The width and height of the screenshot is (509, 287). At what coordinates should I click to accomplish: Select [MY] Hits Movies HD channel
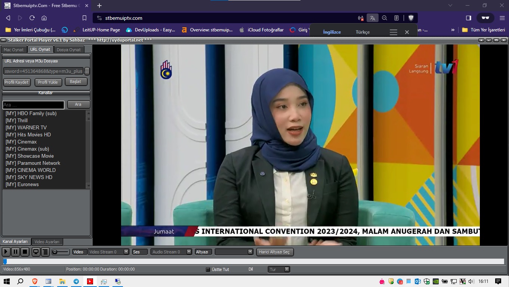pos(44,135)
